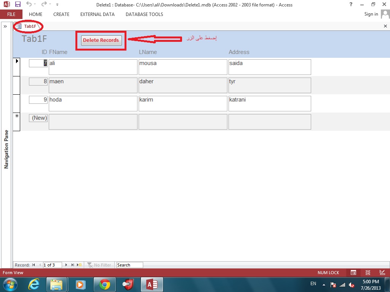Click the Delete Records button
The height and width of the screenshot is (292, 390).
101,40
